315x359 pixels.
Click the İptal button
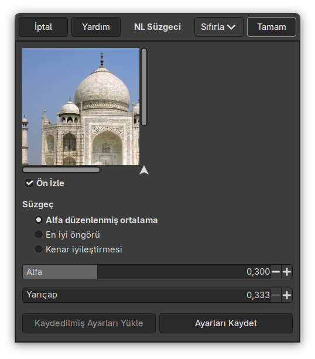tap(43, 27)
